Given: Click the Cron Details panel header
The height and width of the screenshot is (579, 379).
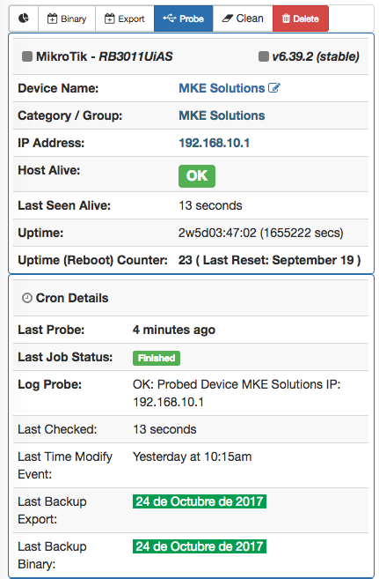Looking at the screenshot, I should (191, 298).
